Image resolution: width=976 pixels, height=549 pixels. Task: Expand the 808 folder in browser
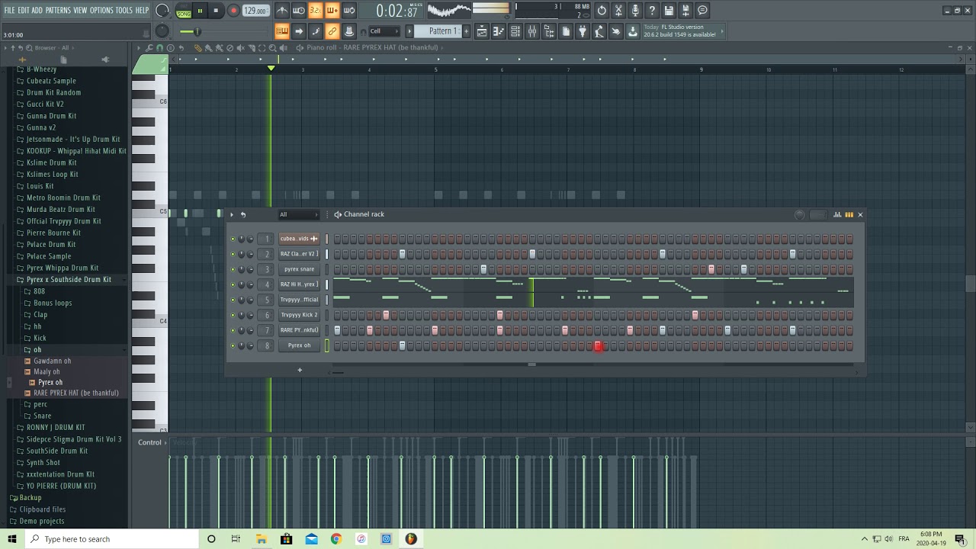[x=39, y=291]
